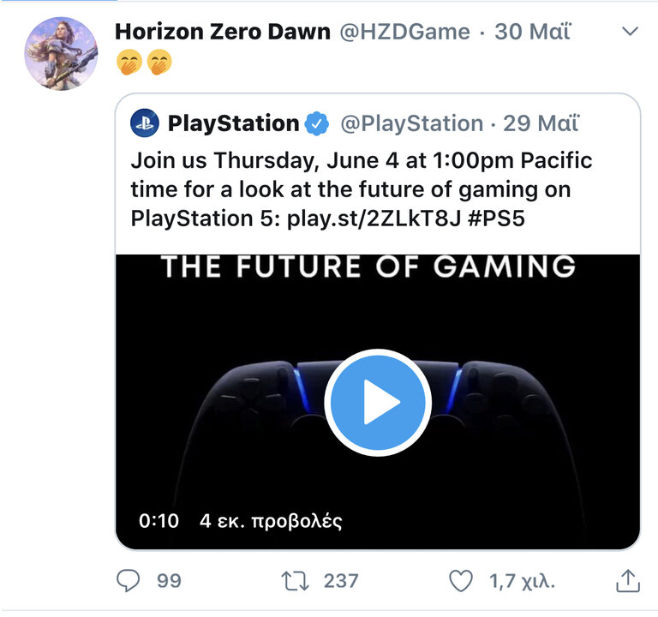The height and width of the screenshot is (617, 658).
Task: Click the 0:10 video duration label
Action: pyautogui.click(x=159, y=521)
